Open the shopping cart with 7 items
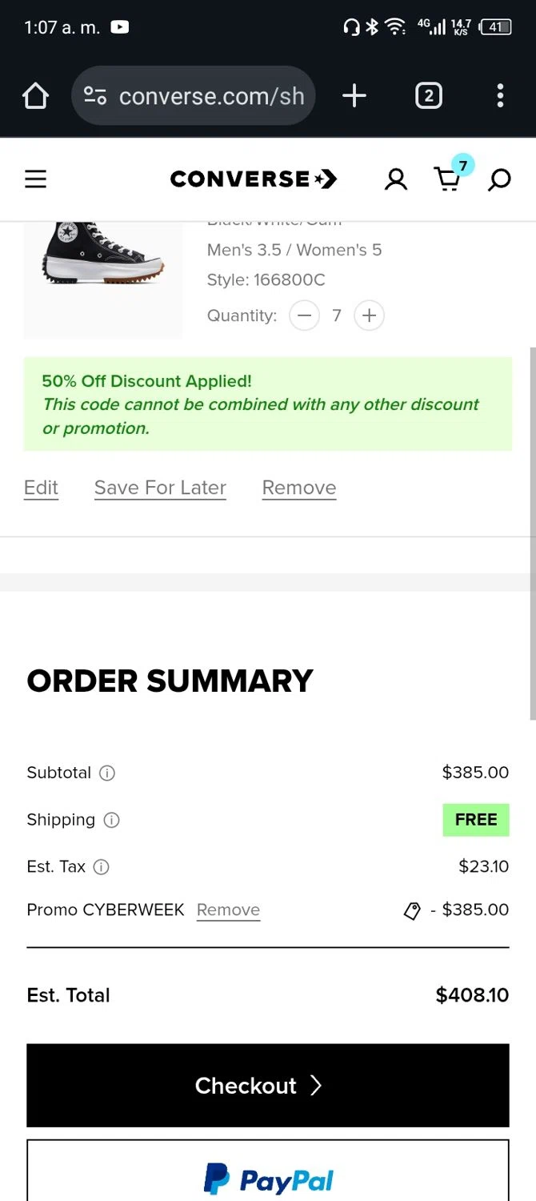The height and width of the screenshot is (1201, 536). [x=448, y=179]
